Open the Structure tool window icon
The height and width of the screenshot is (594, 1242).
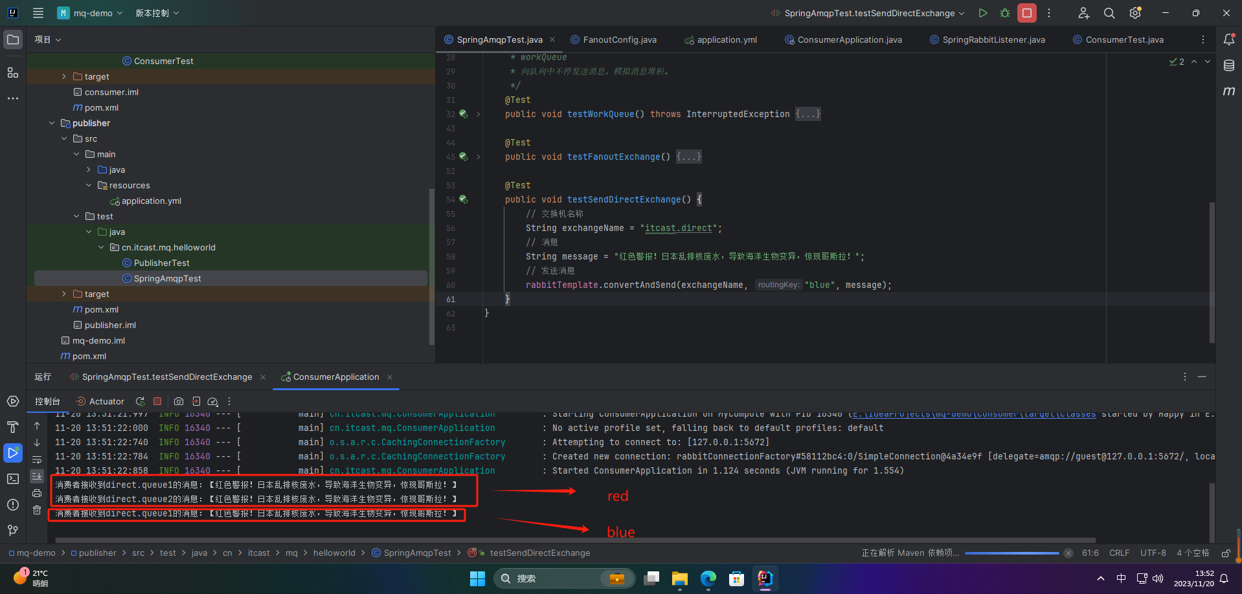(x=13, y=72)
